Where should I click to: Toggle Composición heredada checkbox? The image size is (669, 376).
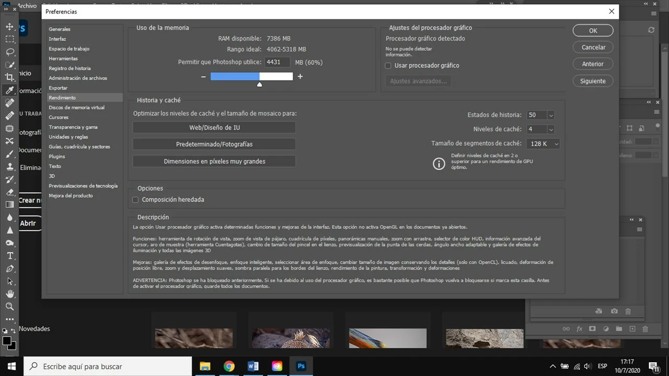135,199
